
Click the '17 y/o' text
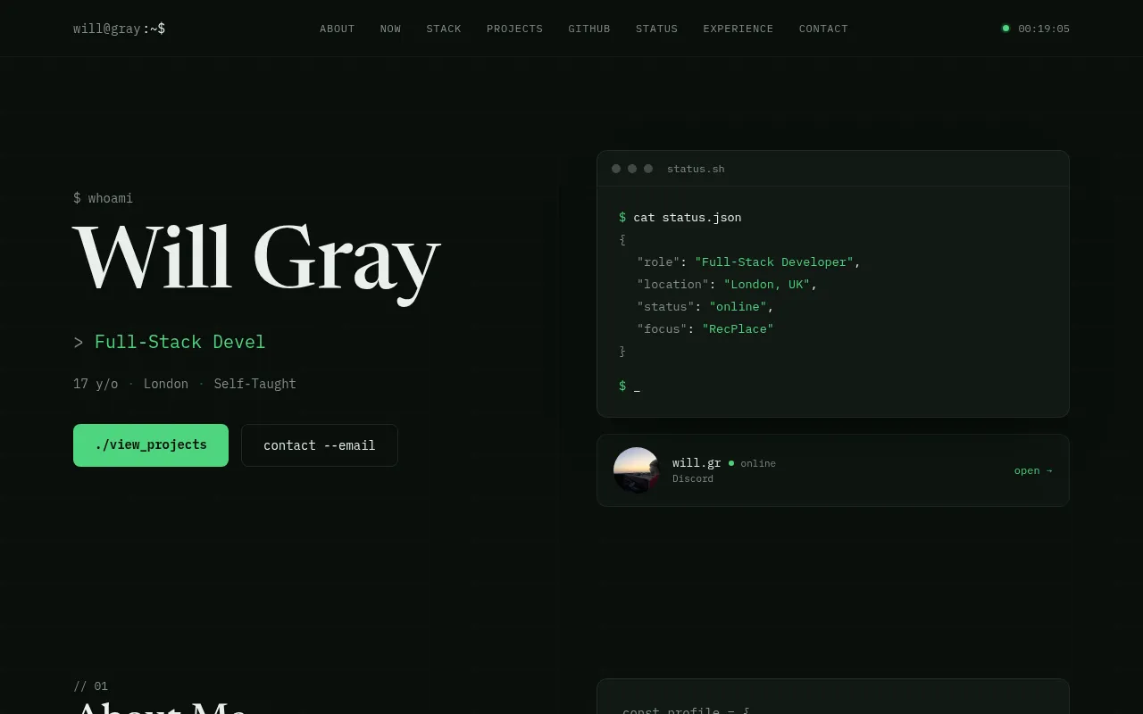pyautogui.click(x=96, y=384)
